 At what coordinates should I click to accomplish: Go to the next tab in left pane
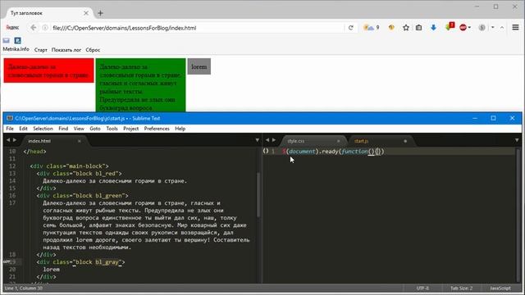(15, 140)
